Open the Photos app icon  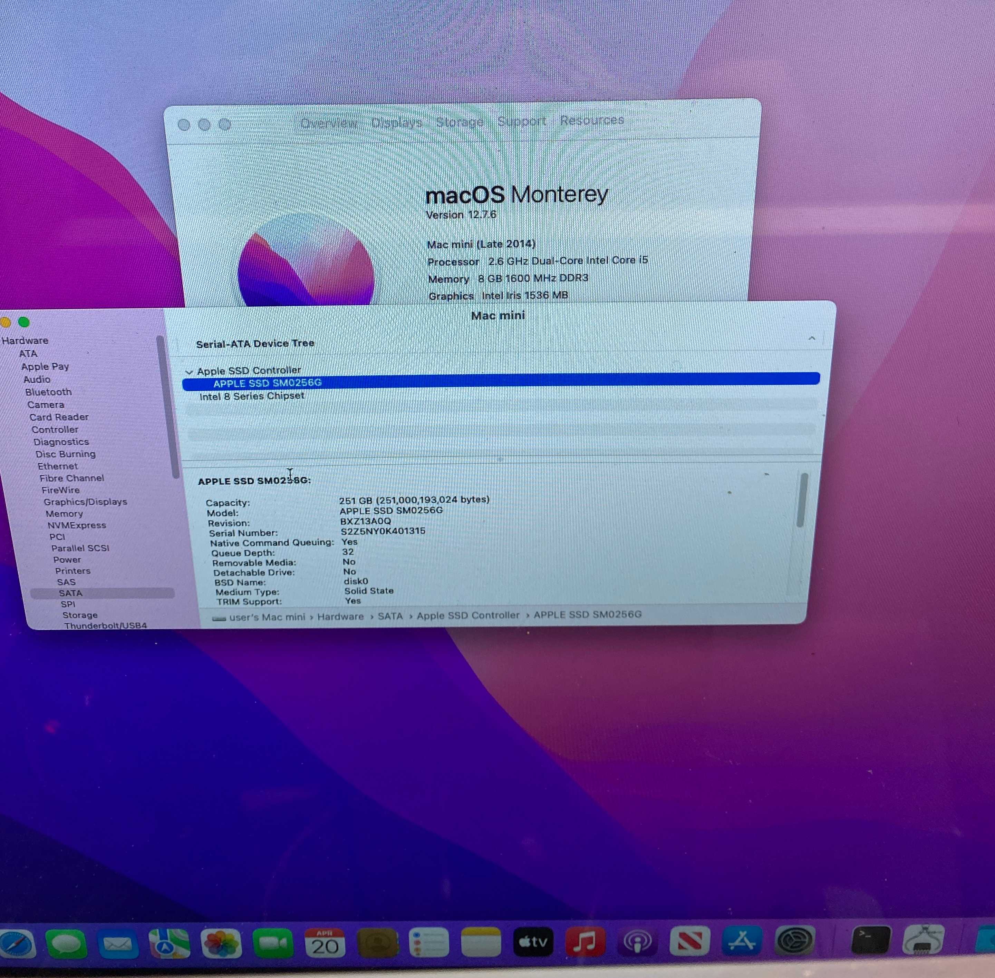(222, 944)
